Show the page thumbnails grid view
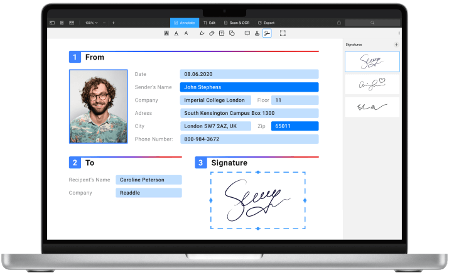 pyautogui.click(x=62, y=23)
